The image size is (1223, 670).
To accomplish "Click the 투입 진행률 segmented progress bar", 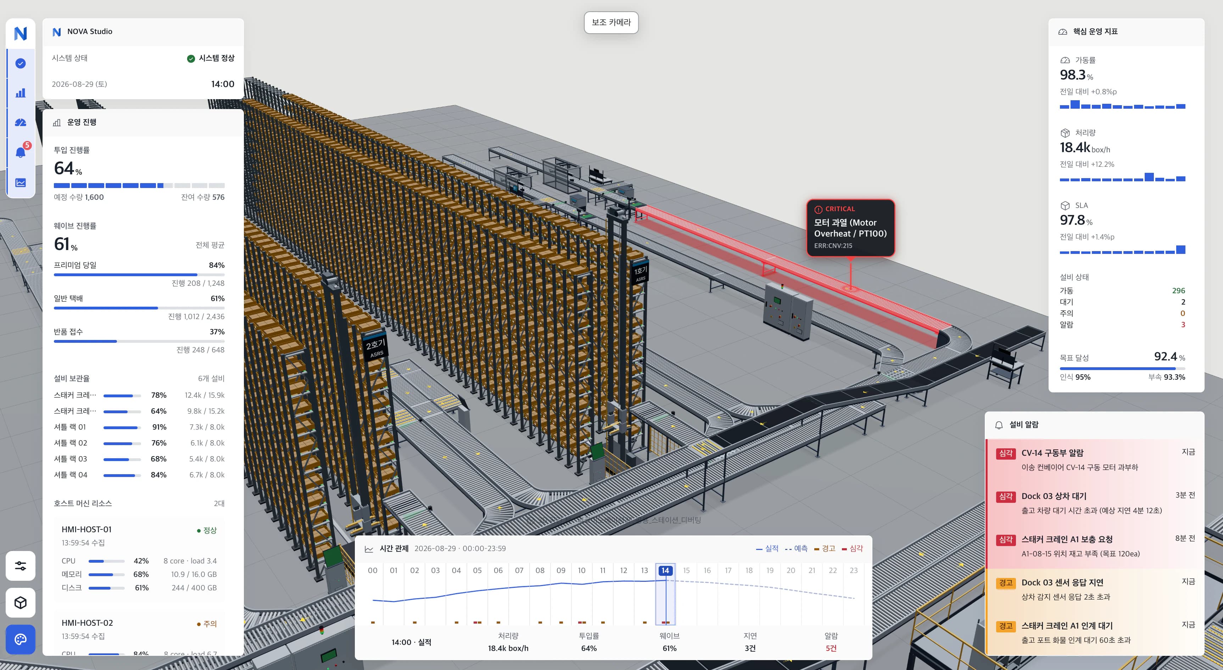I will point(139,186).
